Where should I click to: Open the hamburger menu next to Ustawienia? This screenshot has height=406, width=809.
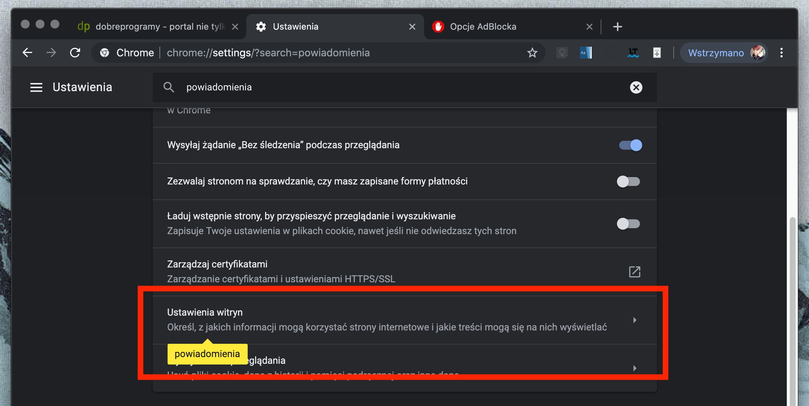coord(36,87)
